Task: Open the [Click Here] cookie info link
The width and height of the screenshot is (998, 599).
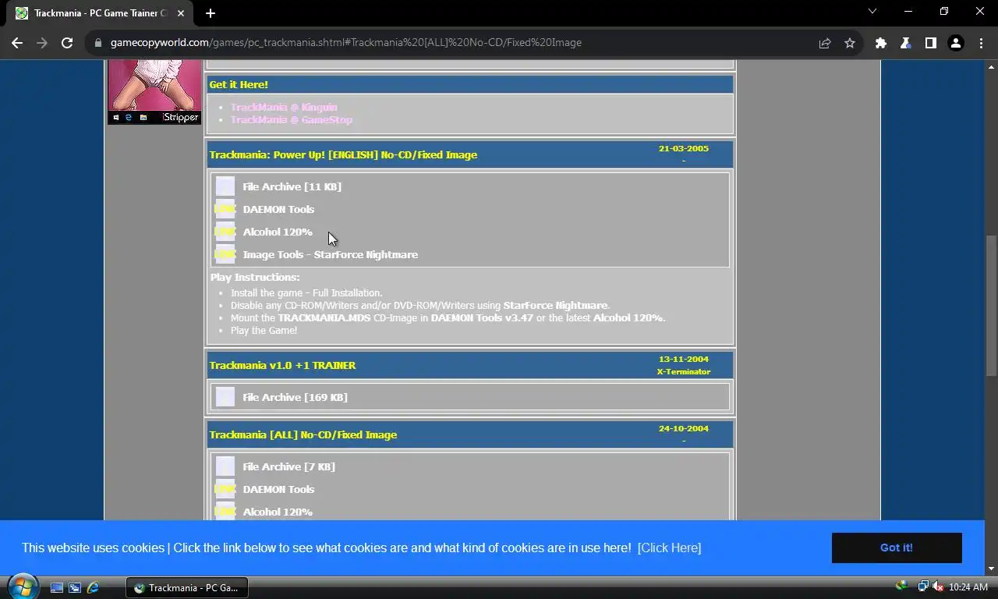Action: (x=669, y=548)
